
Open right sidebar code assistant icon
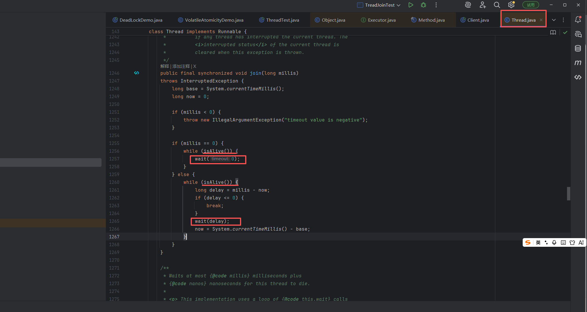(x=578, y=77)
